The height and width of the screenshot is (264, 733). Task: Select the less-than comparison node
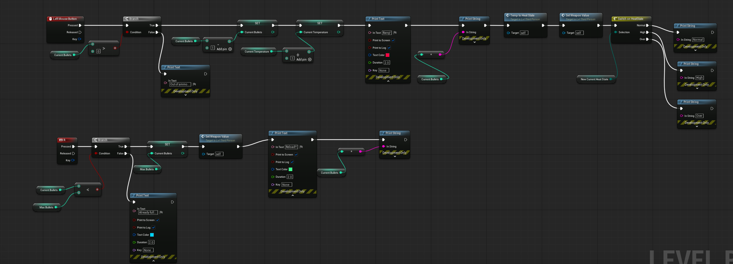(88, 190)
